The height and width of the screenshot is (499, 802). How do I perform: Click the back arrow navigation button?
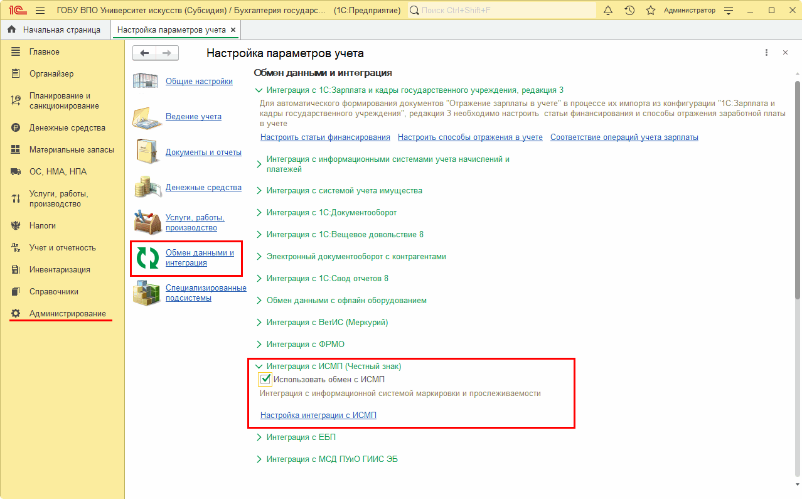144,53
